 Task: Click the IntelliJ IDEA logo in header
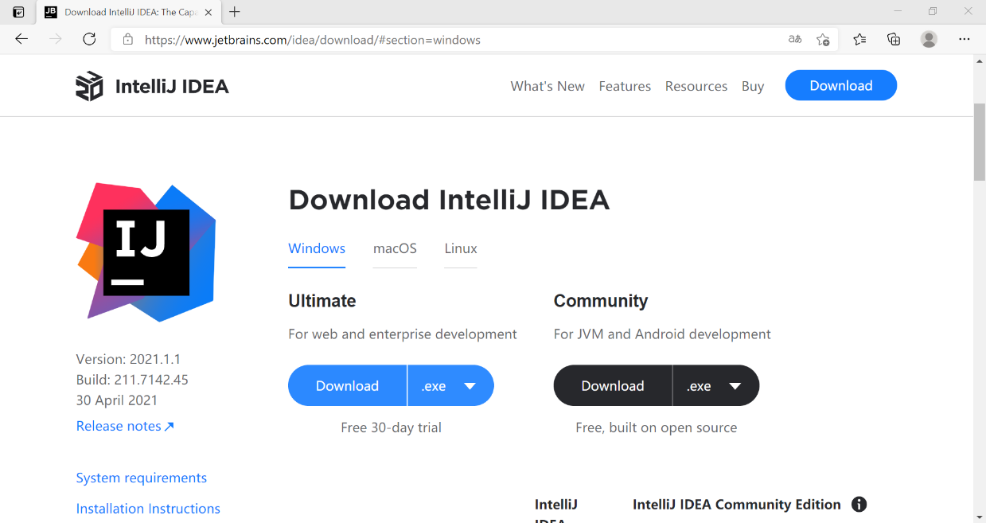coord(152,86)
